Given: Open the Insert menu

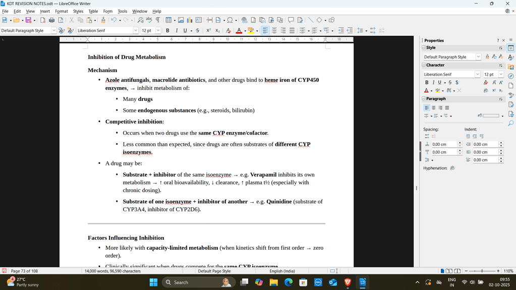Looking at the screenshot, I should 45,11.
